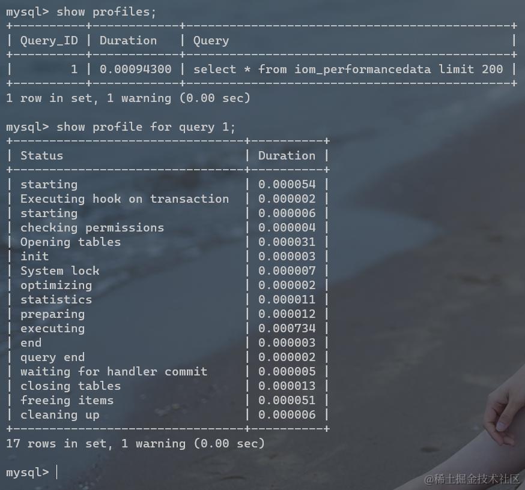Click the System lock duration 0.000007
Screen dimensions: 525x490
click(287, 270)
